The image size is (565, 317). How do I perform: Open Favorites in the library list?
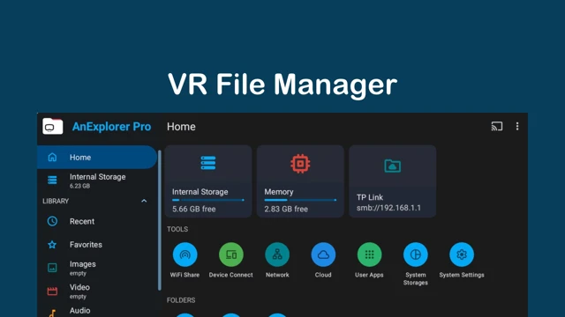[97, 245]
